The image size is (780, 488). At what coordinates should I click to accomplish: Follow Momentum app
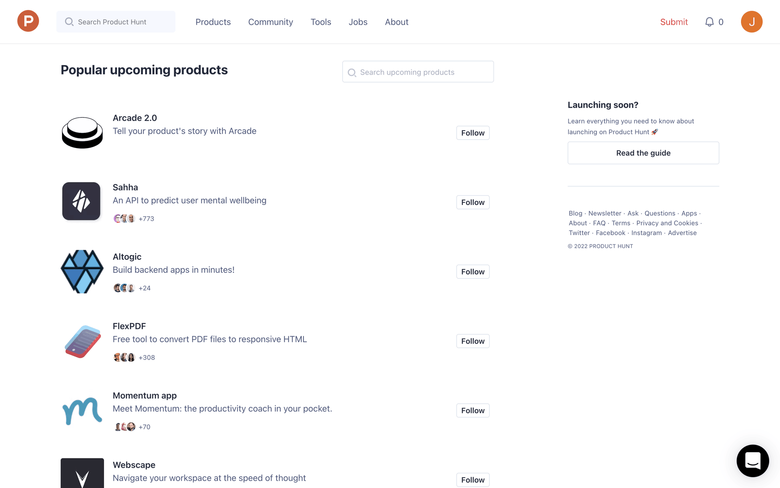point(473,410)
